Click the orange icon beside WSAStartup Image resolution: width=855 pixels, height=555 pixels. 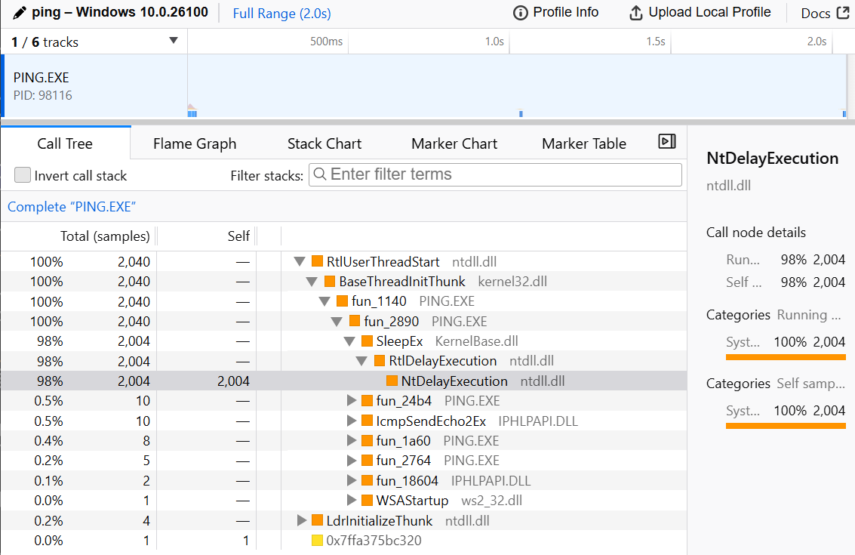coord(367,501)
